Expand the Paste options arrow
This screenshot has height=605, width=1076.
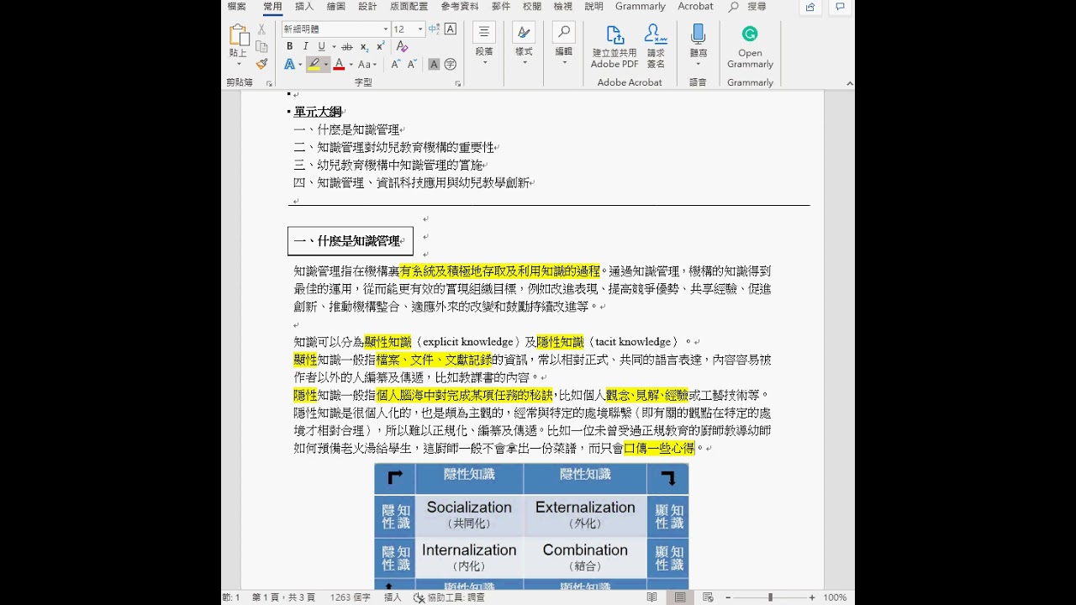[x=239, y=64]
